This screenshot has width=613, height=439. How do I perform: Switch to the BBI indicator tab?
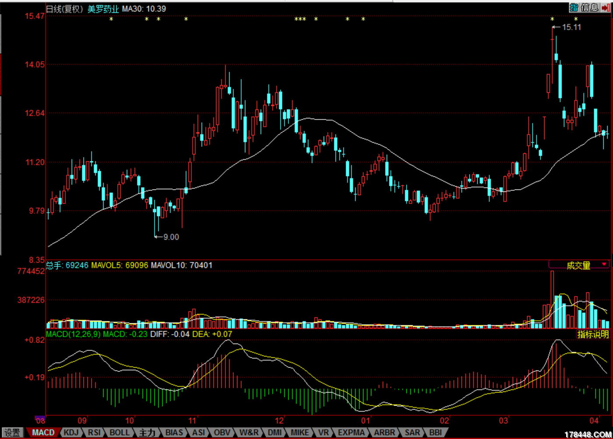(x=435, y=432)
